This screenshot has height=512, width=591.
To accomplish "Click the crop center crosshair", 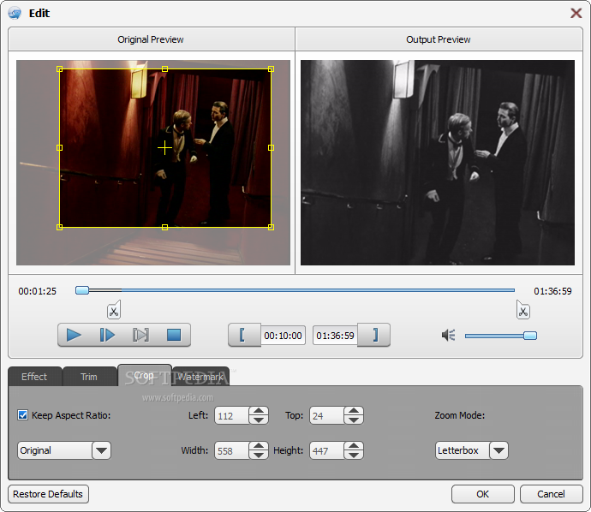I will point(164,147).
